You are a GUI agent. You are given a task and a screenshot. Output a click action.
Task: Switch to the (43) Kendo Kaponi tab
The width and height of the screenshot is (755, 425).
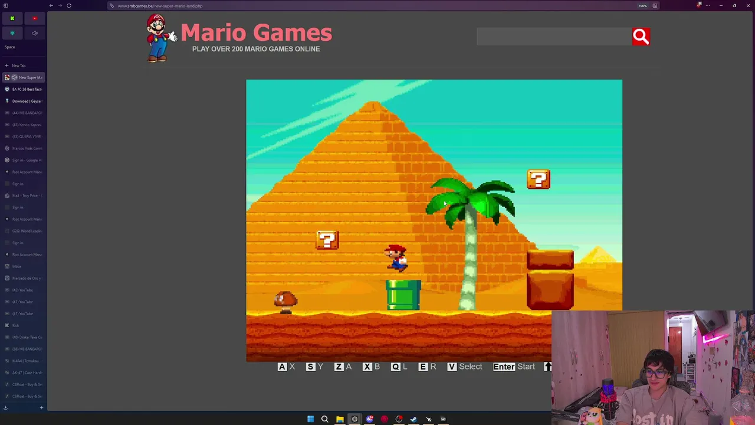point(24,125)
